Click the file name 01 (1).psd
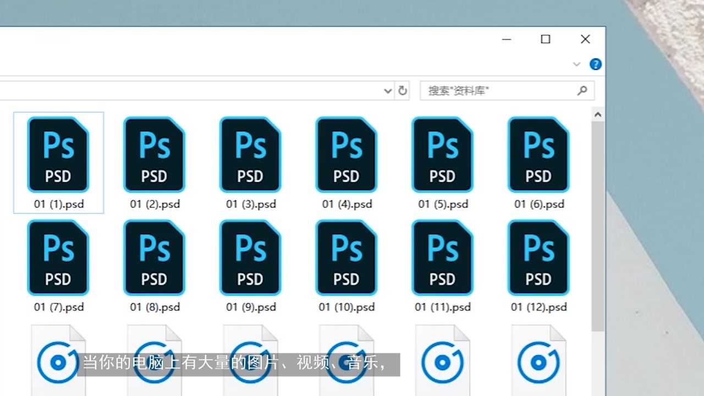This screenshot has height=396, width=704. coord(59,204)
